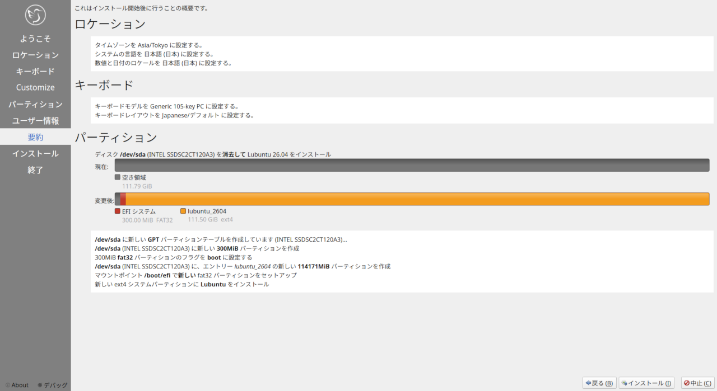
Task: Click the ロケーション section heading
Action: tap(110, 24)
